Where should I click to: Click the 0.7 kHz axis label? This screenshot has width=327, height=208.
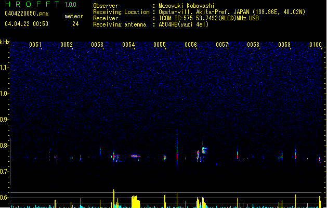pos(5,172)
